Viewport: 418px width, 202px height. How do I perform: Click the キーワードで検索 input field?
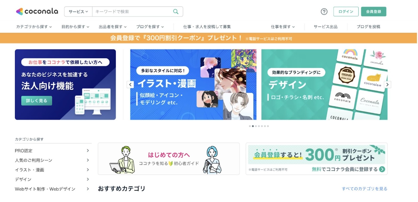pyautogui.click(x=132, y=11)
